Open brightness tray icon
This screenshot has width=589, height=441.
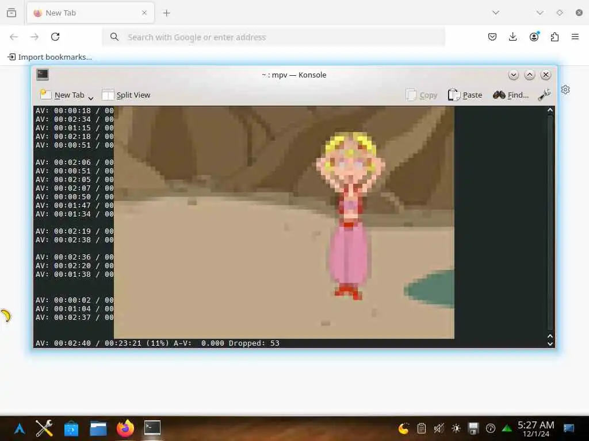(456, 428)
